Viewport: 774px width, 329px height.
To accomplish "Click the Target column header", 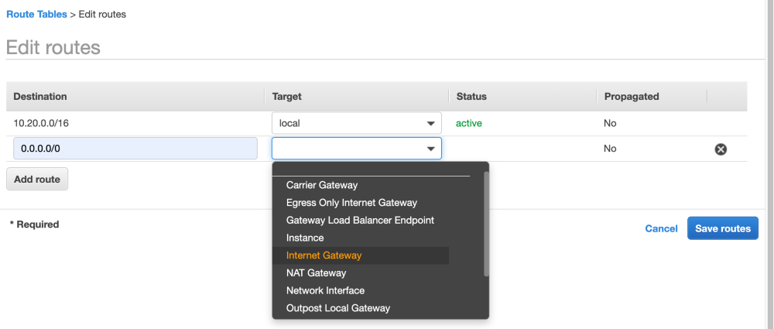I will point(287,97).
